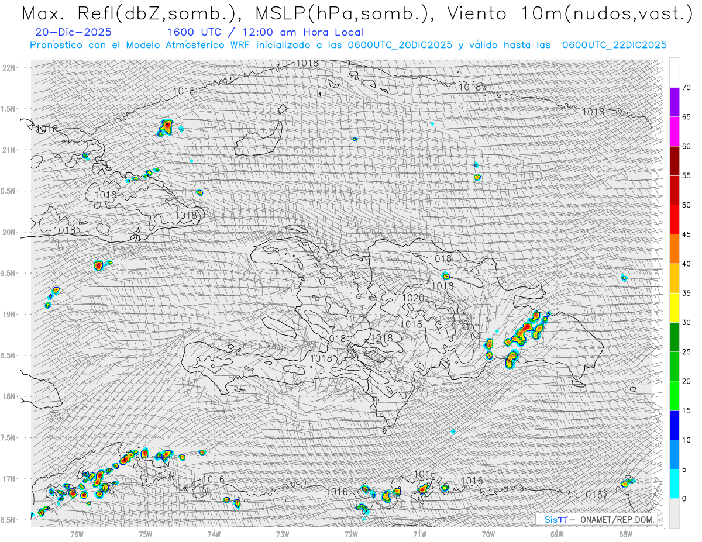Click the '1.5N' latitude axis label
702x542 pixels.
9,109
